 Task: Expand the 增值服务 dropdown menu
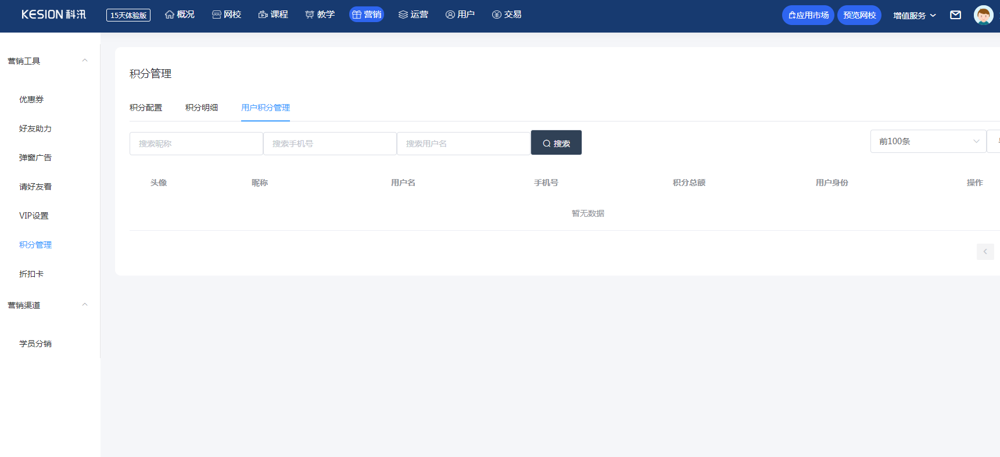click(915, 16)
